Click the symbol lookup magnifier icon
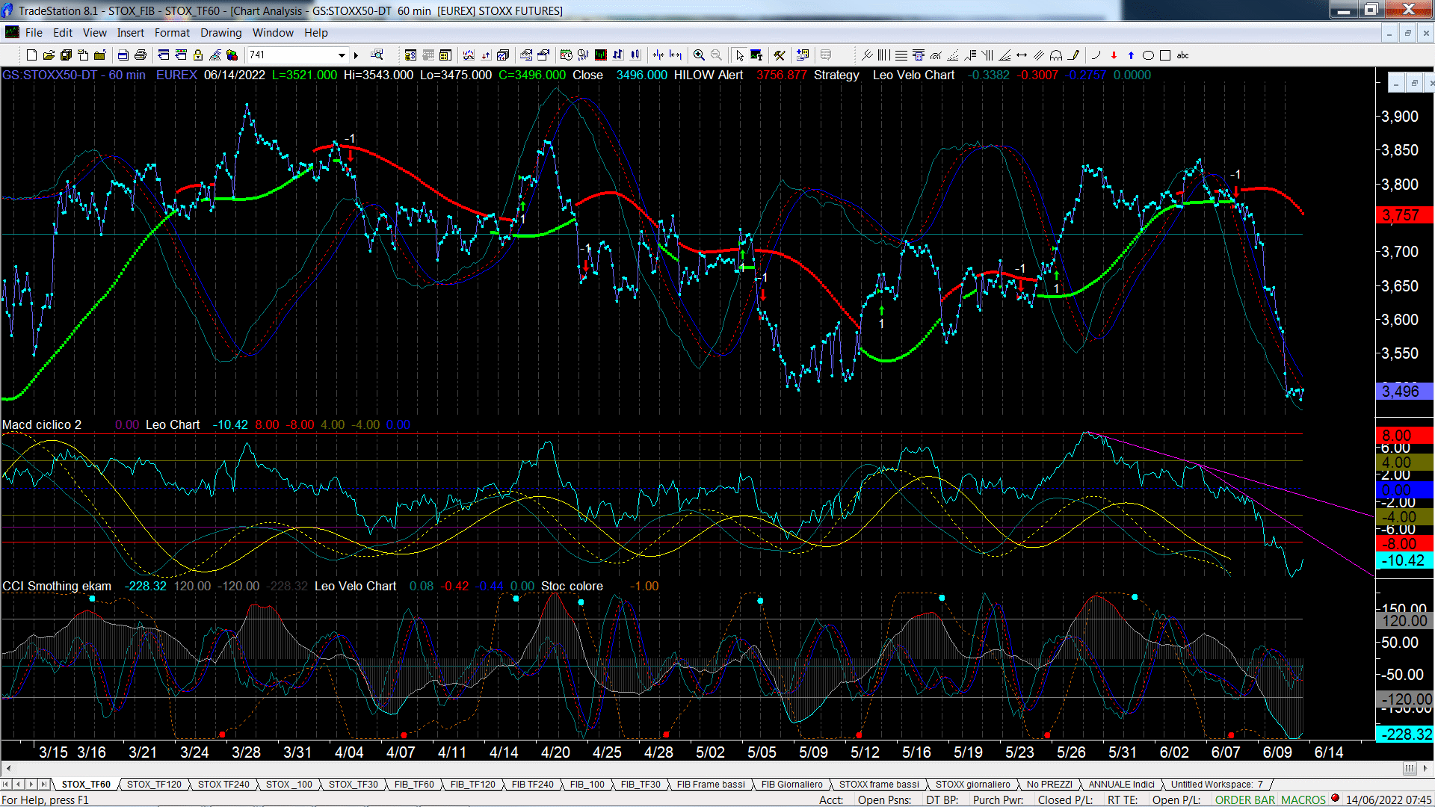The height and width of the screenshot is (807, 1435). (377, 55)
